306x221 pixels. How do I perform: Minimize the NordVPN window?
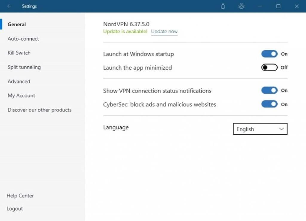pyautogui.click(x=260, y=6)
